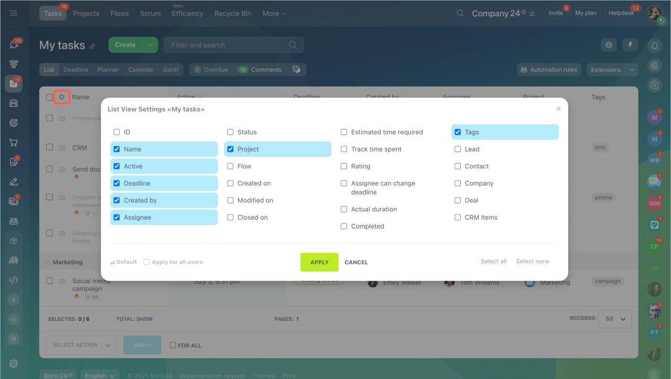Open the Gantt view tab
This screenshot has height=379, width=671.
coord(170,70)
